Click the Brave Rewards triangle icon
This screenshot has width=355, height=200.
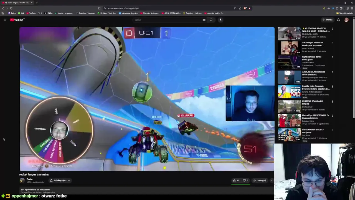point(249,8)
